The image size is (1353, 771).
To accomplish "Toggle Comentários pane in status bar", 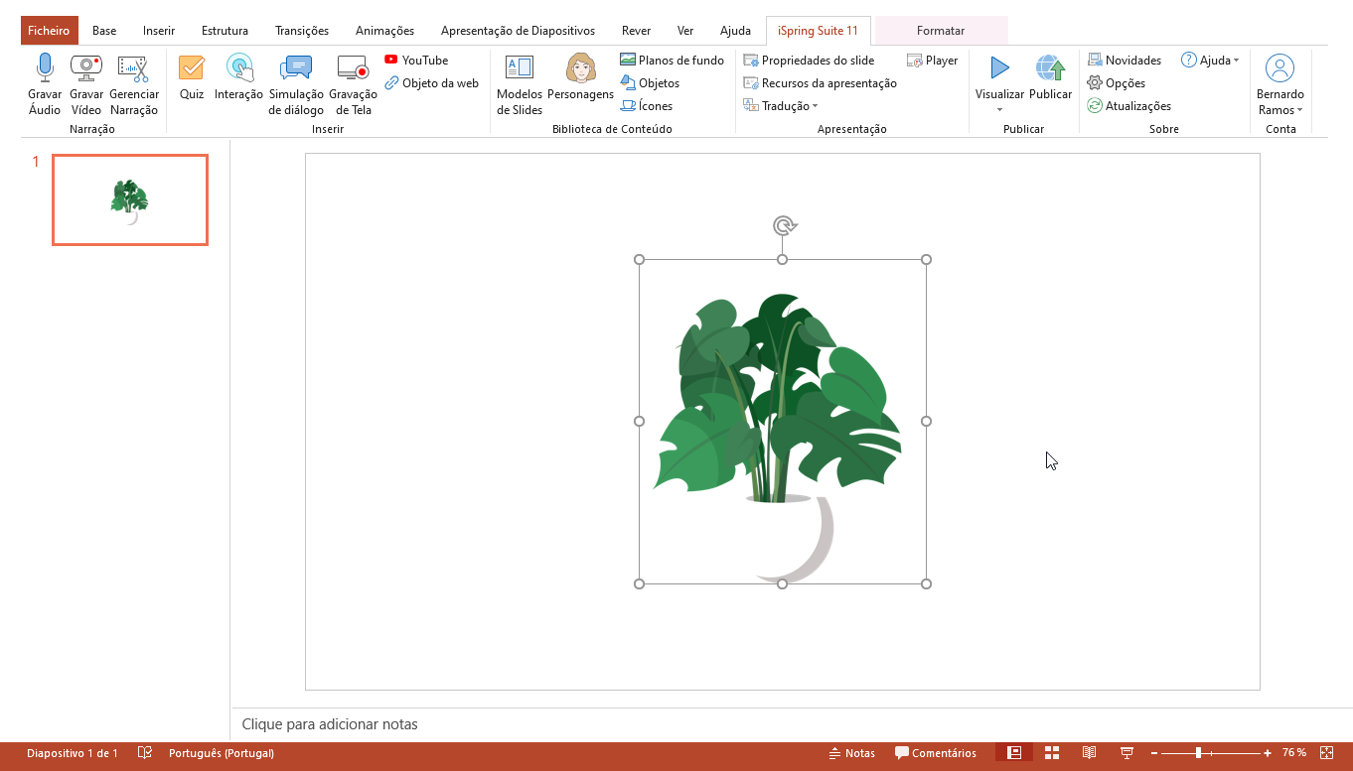I will tap(936, 753).
